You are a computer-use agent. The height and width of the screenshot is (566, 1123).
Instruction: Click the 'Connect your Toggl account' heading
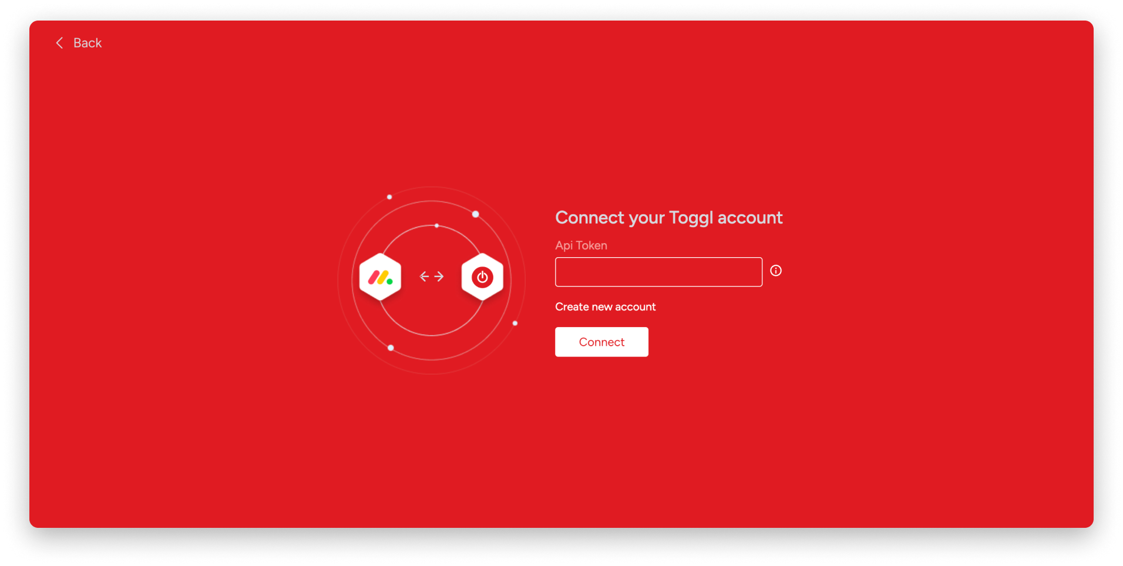pos(668,218)
